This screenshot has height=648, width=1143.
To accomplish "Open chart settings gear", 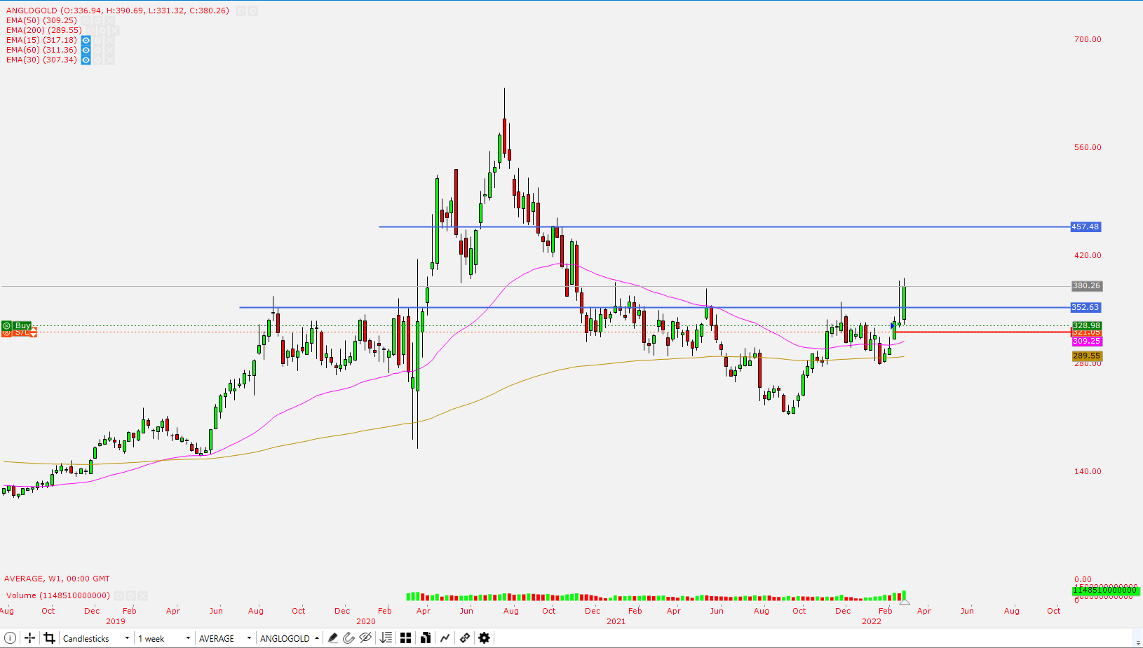I will click(484, 637).
